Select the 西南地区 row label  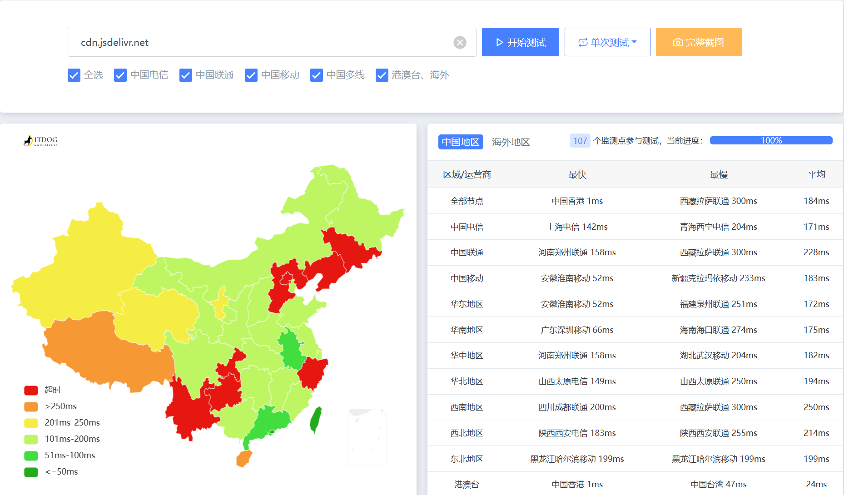[x=467, y=407]
